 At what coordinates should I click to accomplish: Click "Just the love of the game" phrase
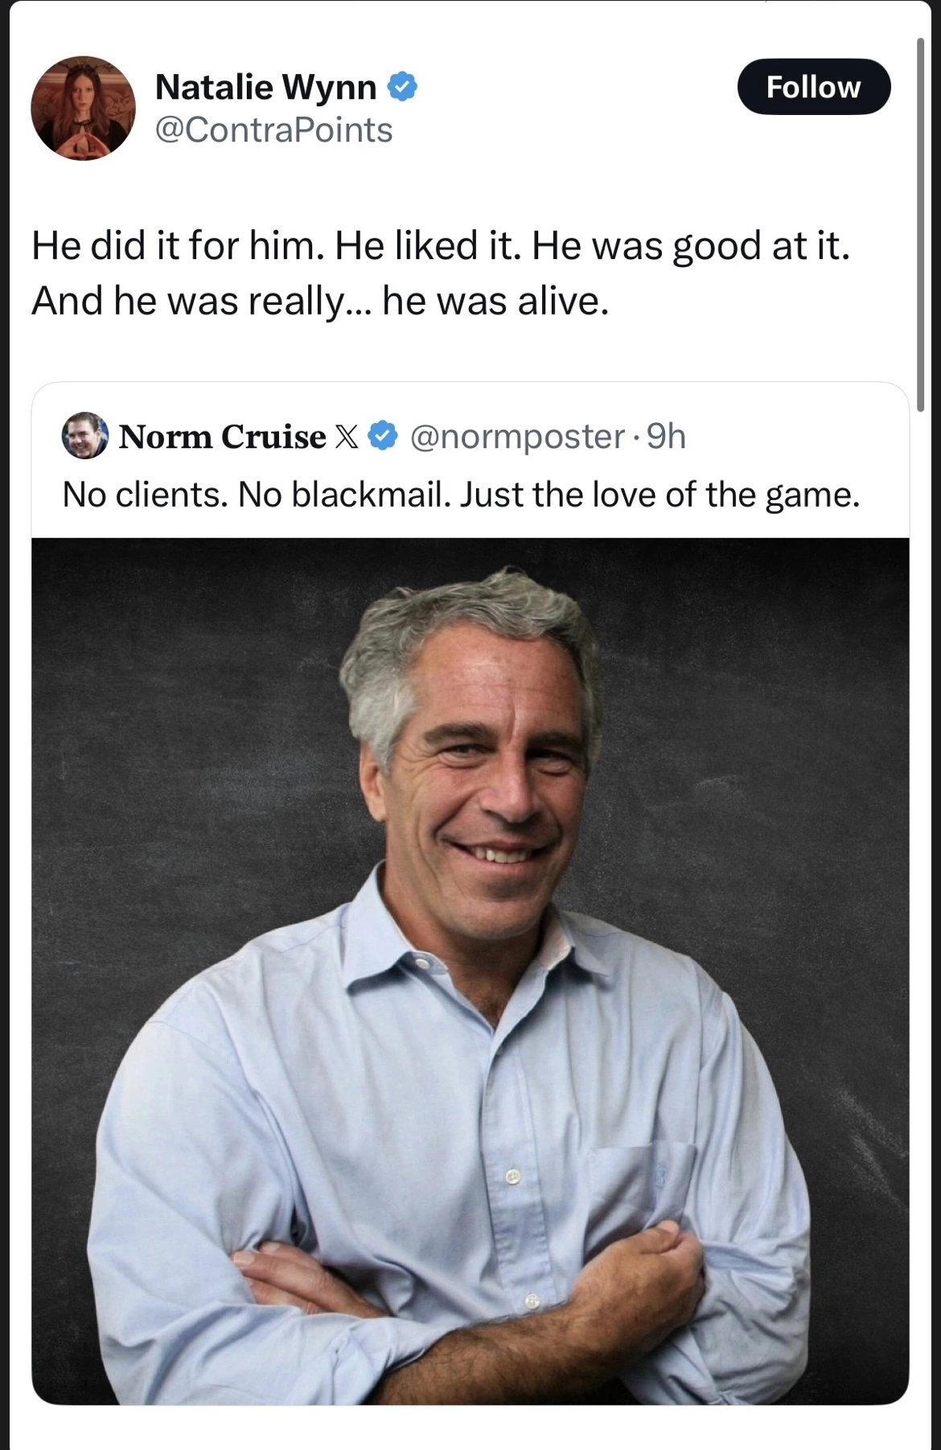[660, 495]
